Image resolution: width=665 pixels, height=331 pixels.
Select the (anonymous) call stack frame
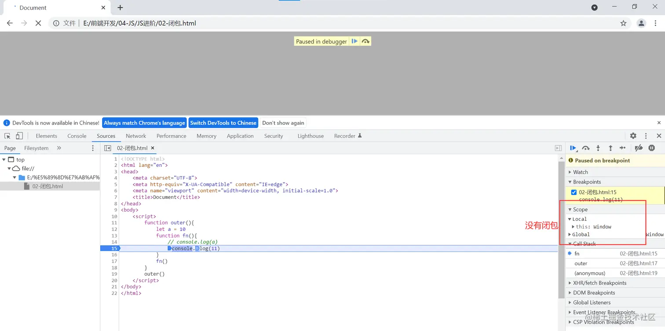615,273
